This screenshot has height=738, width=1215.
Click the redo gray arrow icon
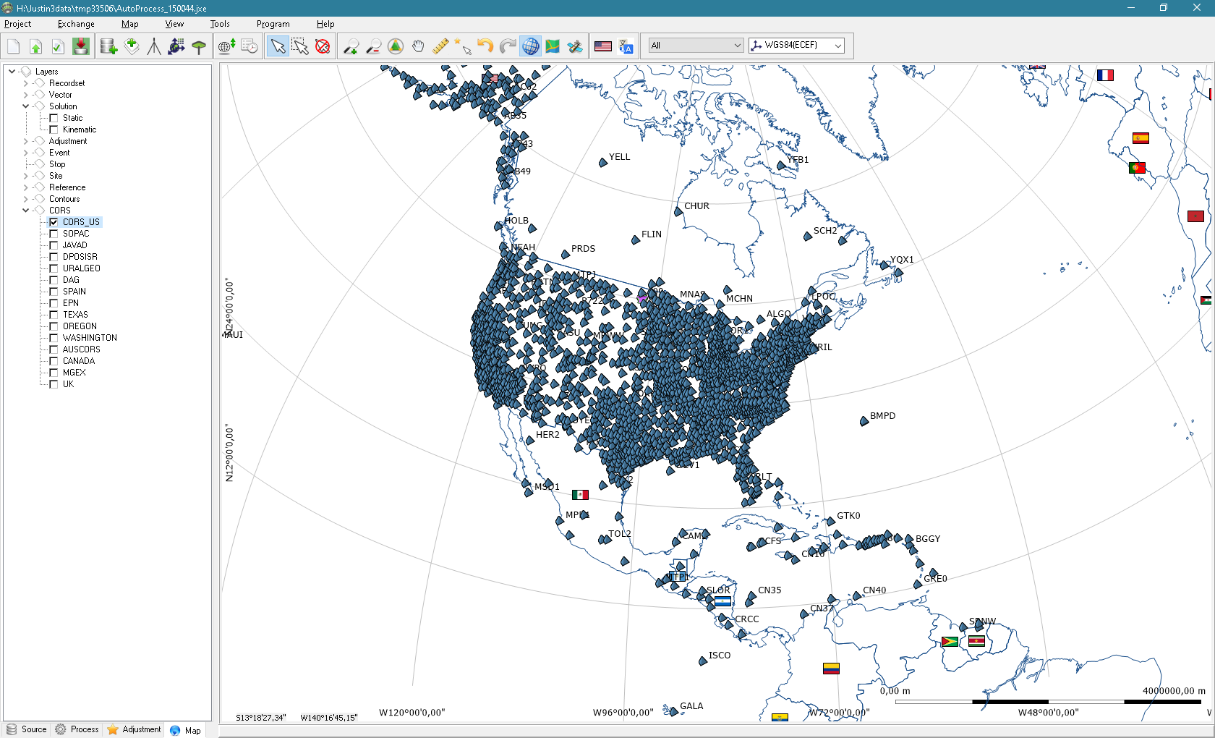[x=508, y=46]
